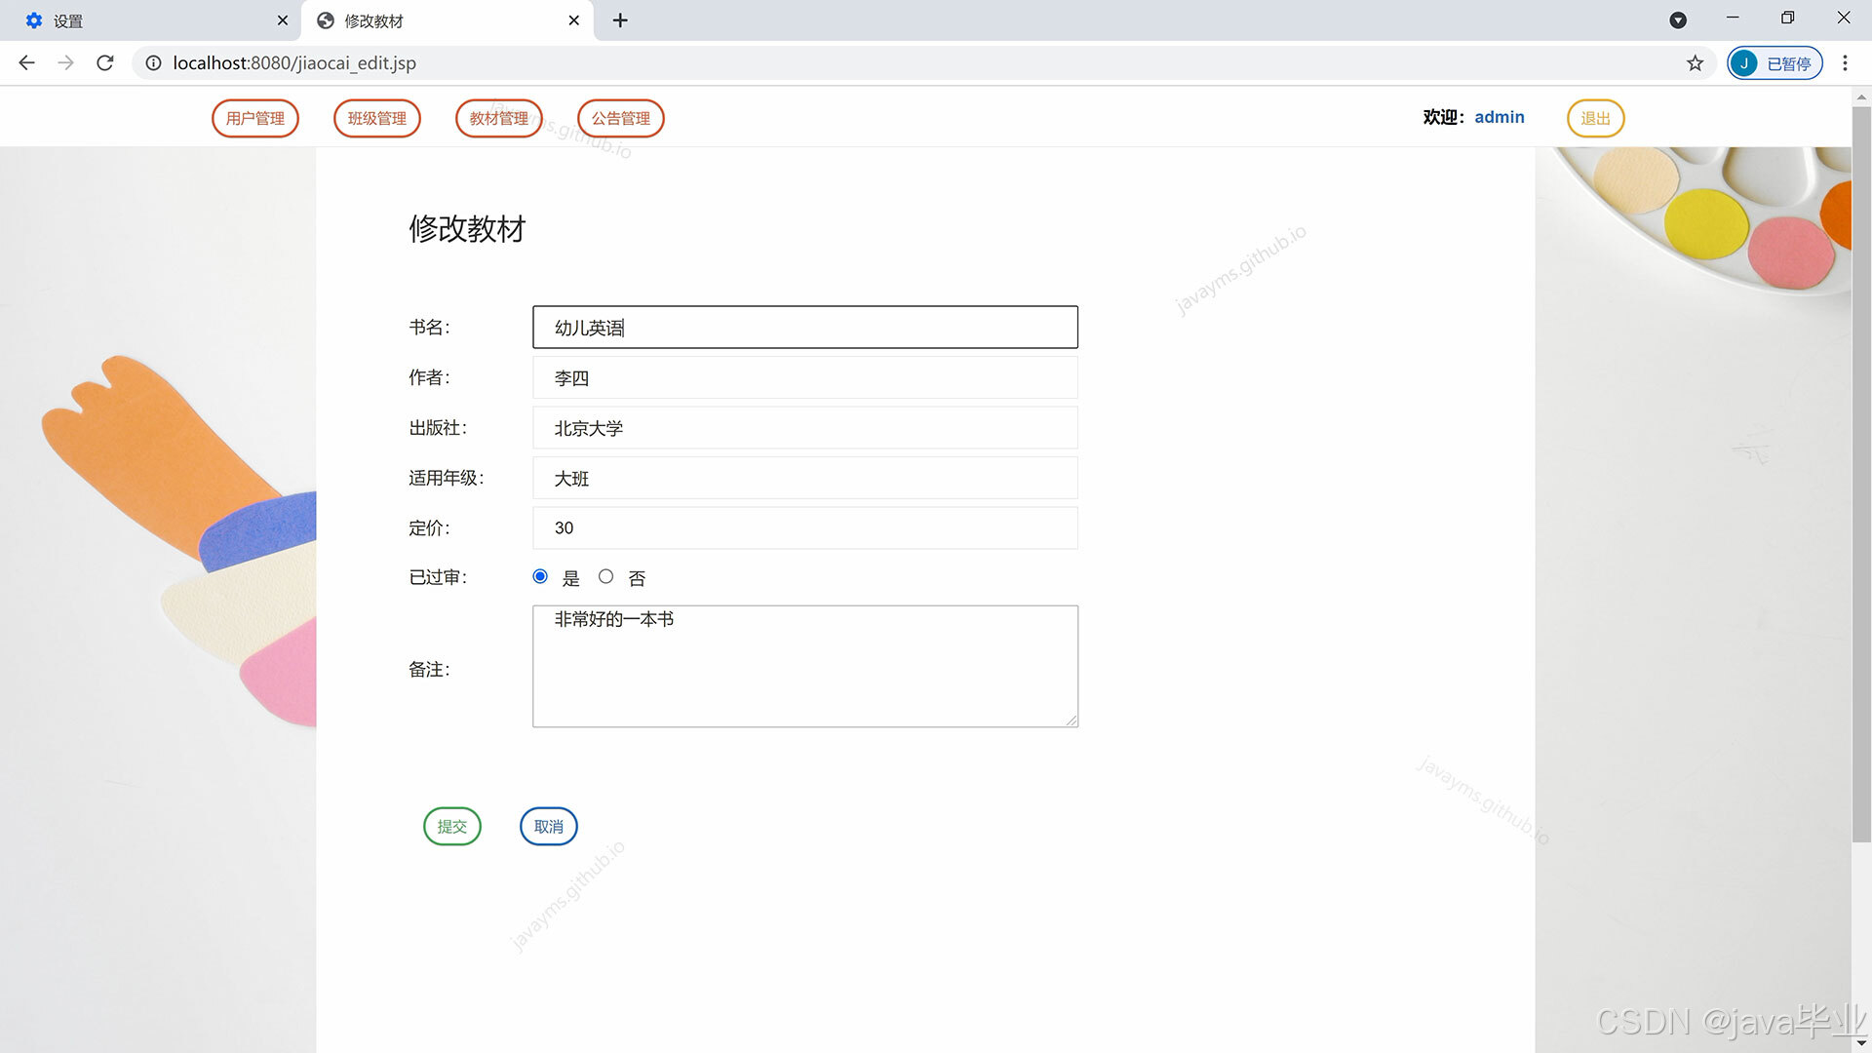1872x1053 pixels.
Task: Select 否 radio for 已过审
Action: click(605, 577)
